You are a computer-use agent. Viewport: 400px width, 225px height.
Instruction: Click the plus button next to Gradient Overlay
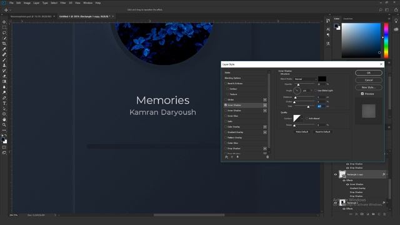[x=265, y=132]
